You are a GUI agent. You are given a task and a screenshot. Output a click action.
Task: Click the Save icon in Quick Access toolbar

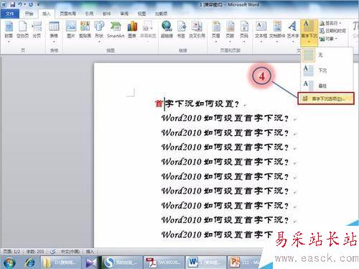12,4
